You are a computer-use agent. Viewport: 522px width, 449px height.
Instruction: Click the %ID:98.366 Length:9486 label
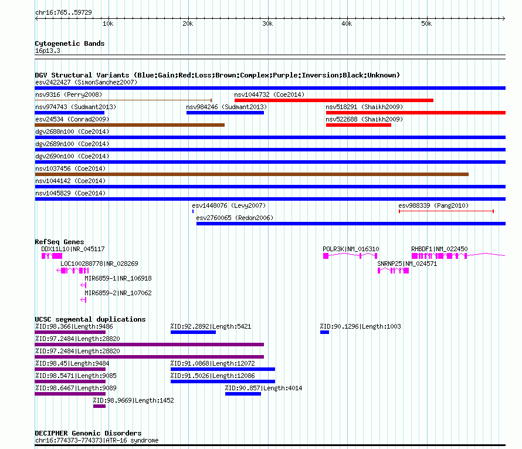point(74,326)
